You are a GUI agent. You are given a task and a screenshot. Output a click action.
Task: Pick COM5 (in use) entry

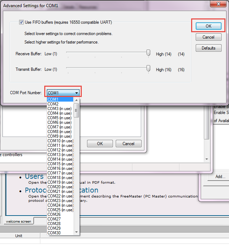[x=60, y=118]
